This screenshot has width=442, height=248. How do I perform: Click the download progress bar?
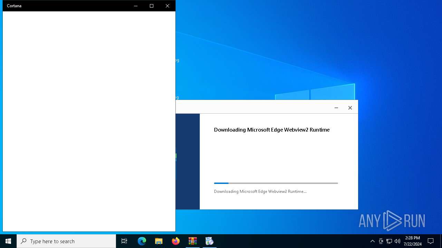tap(276, 183)
